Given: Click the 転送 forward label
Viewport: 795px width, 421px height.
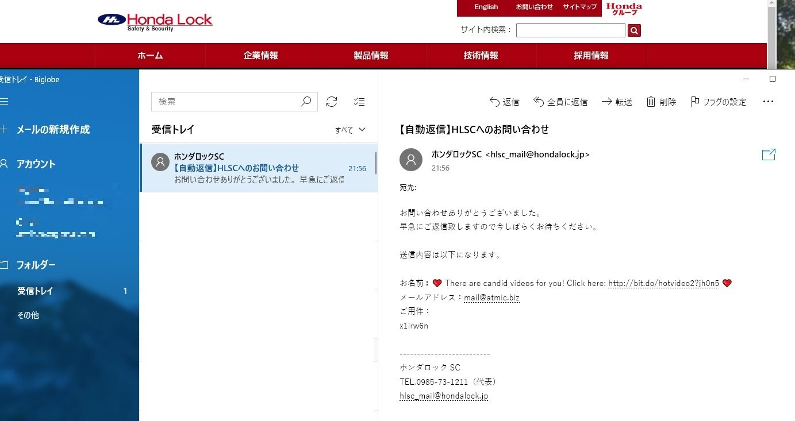Looking at the screenshot, I should (x=624, y=102).
